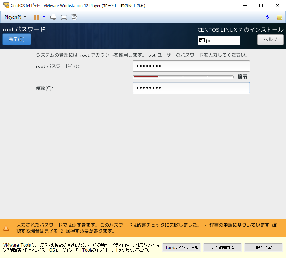Image resolution: width=286 pixels, height=258 pixels.
Task: Collapse the toolbar with the double chevron
Action: tap(267, 17)
